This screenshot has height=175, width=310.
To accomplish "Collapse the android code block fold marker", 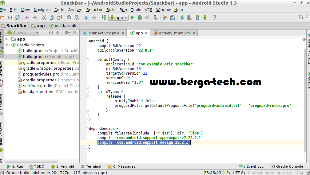I will (87, 41).
